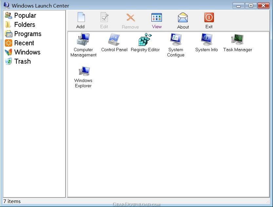The image size is (273, 207).
Task: Click the Folders category folder icon
Action: 8,25
